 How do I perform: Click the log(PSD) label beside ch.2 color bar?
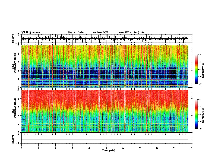pos(203,116)
